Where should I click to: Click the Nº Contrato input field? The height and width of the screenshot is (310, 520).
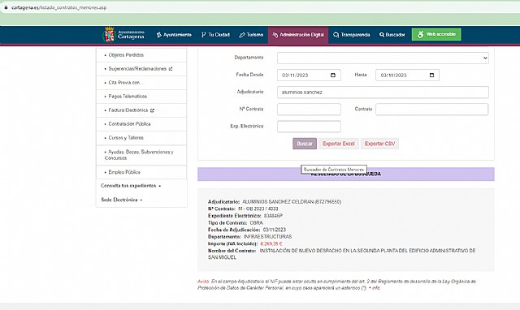[x=309, y=110]
